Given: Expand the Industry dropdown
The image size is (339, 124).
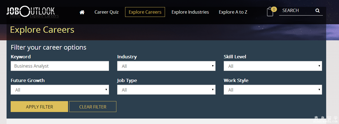Looking at the screenshot, I should click(166, 66).
